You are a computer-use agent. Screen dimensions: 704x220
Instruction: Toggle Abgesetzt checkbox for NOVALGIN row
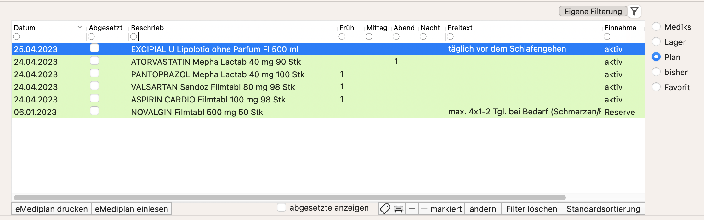coord(94,111)
